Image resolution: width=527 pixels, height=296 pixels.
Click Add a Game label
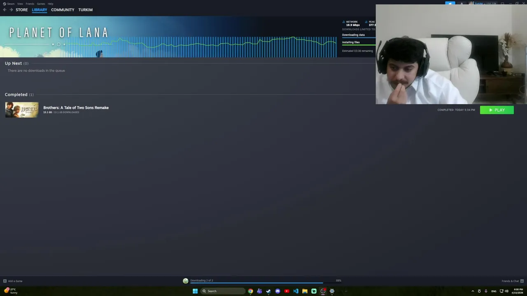coord(15,281)
